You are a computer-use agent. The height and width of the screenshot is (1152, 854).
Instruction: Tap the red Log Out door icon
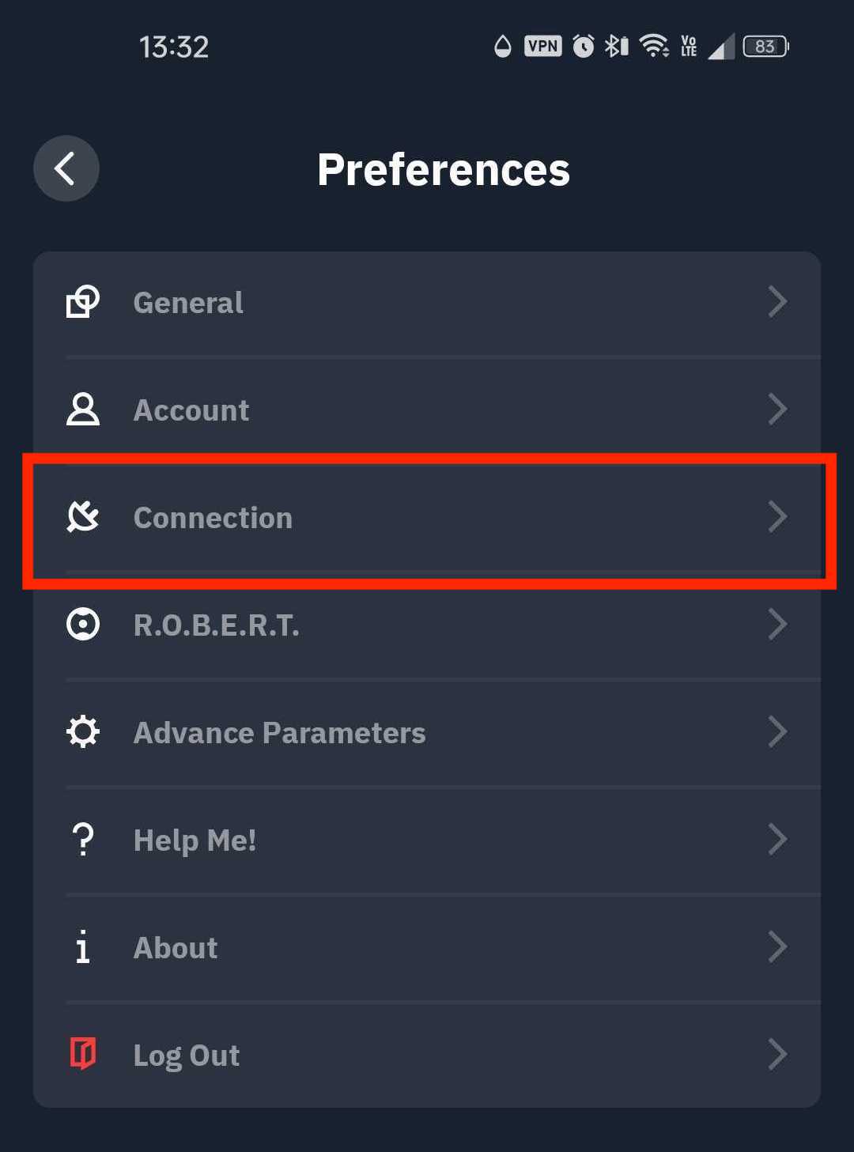pos(82,1055)
